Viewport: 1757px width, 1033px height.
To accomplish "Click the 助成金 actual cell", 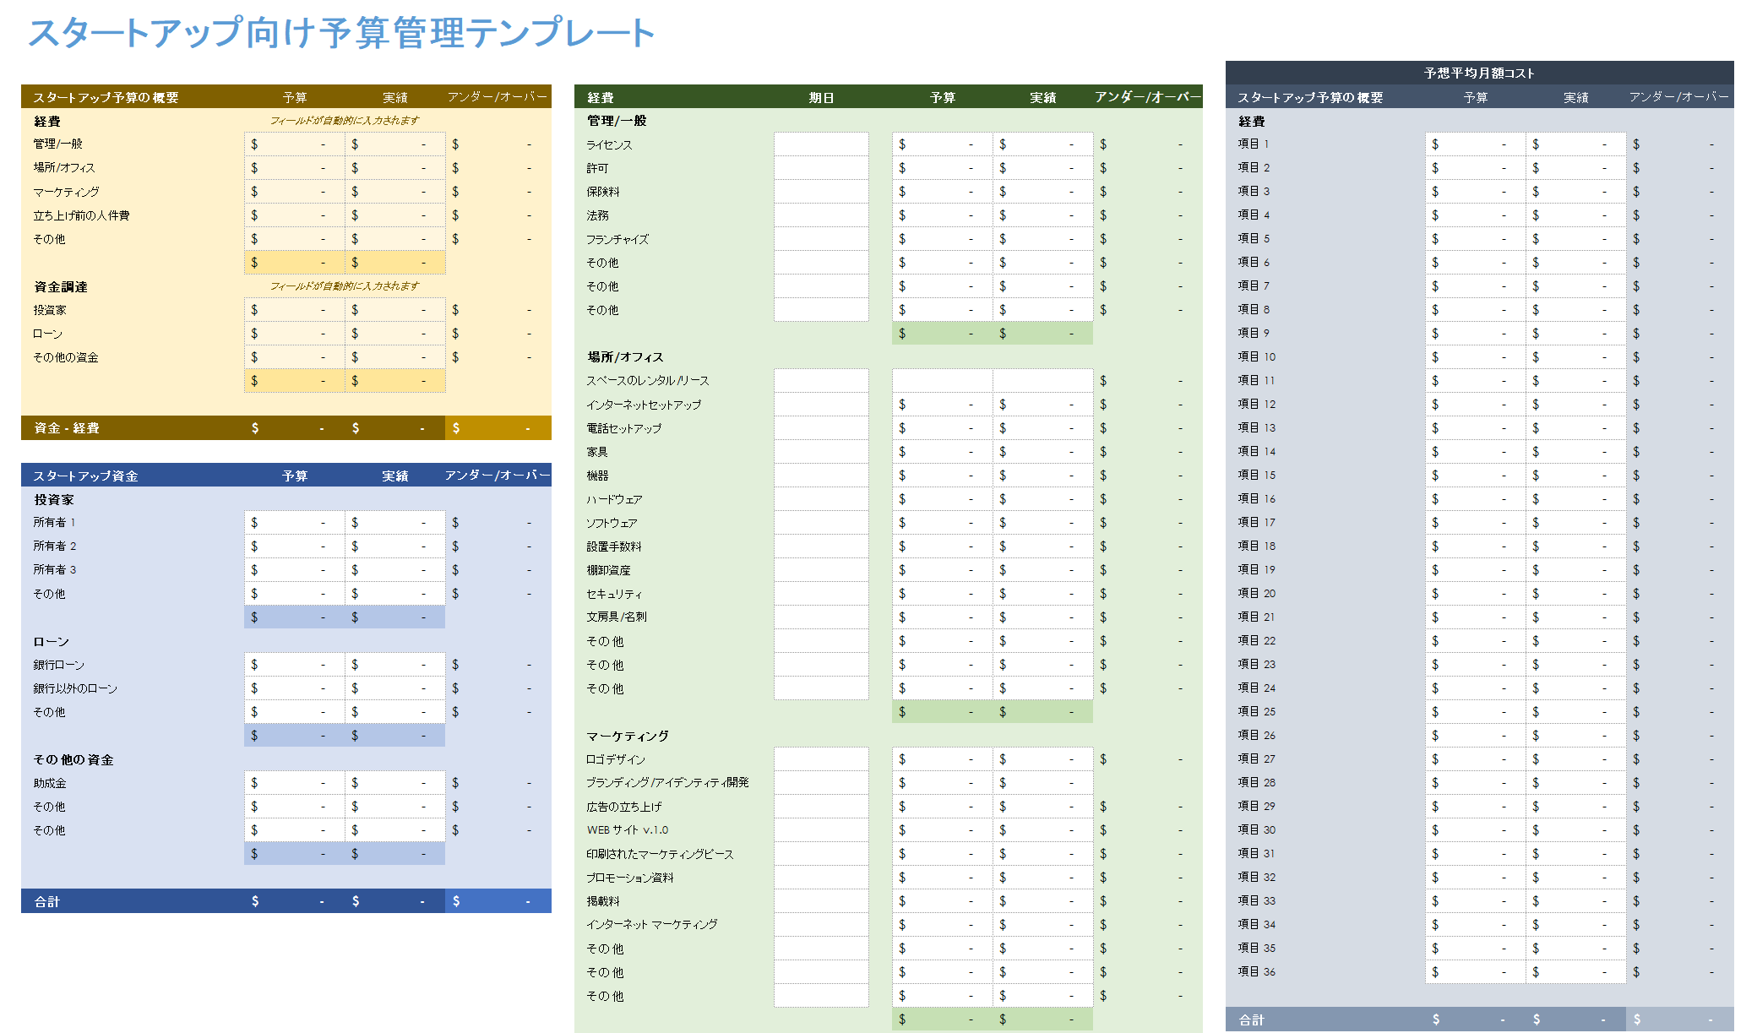I will (394, 783).
